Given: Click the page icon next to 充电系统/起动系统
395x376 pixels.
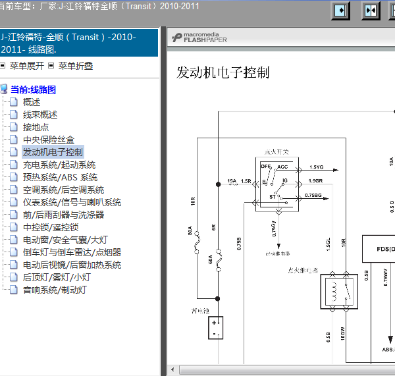Looking at the screenshot, I should point(14,165).
